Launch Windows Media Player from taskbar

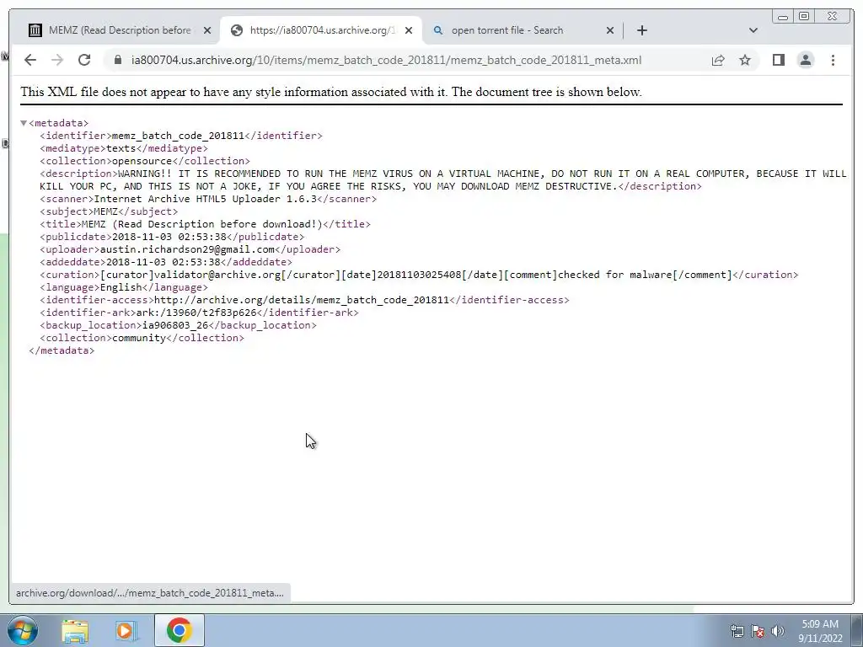(126, 630)
